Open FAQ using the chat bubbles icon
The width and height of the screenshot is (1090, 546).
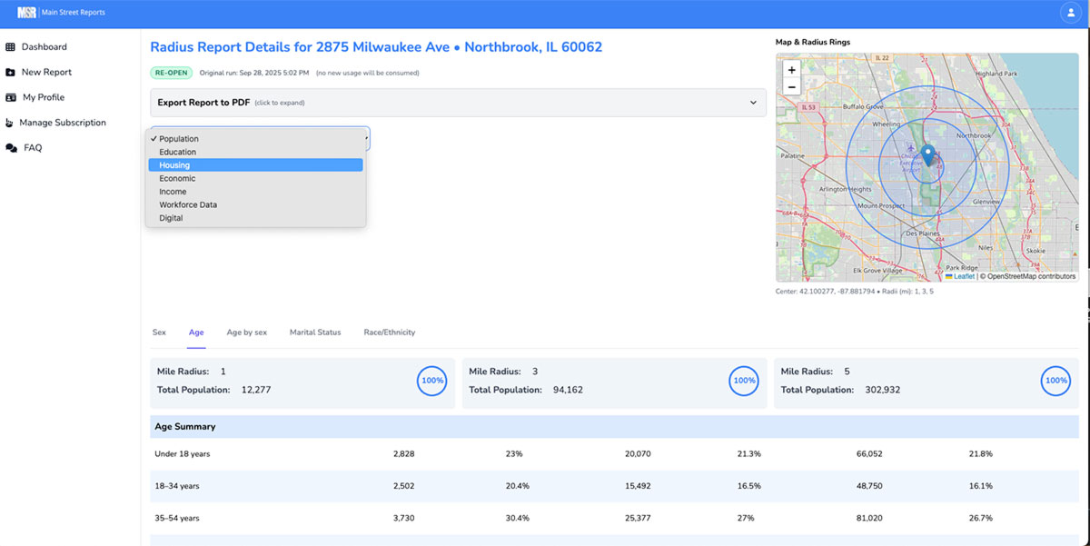[11, 147]
